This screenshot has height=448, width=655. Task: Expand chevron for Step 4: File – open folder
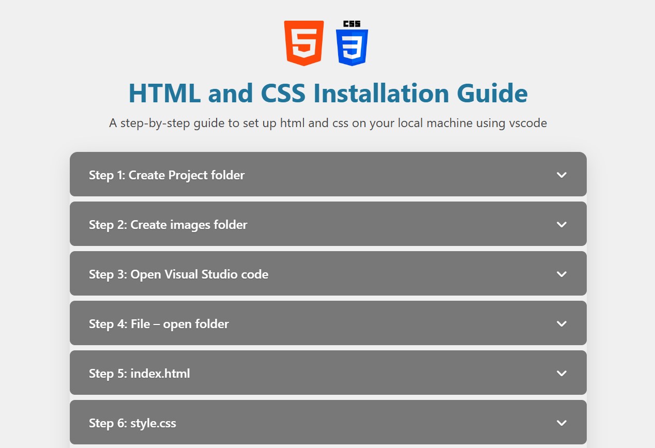pyautogui.click(x=561, y=323)
